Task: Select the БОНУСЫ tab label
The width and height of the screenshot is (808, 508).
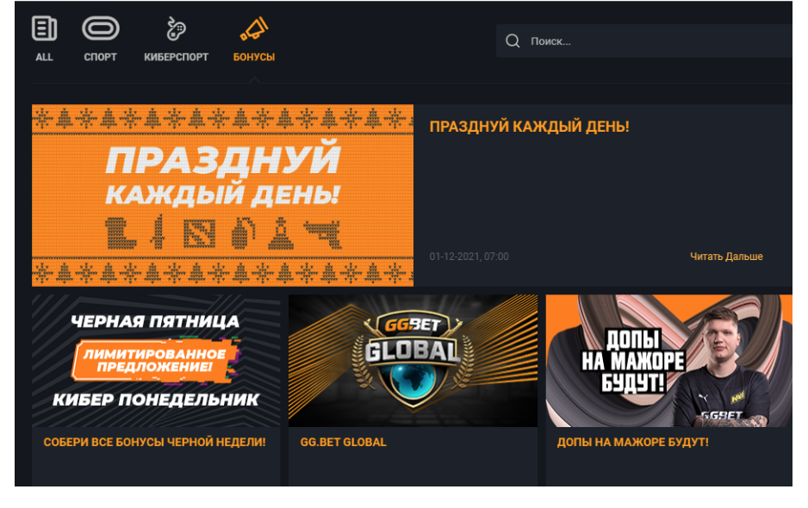Action: pyautogui.click(x=254, y=57)
